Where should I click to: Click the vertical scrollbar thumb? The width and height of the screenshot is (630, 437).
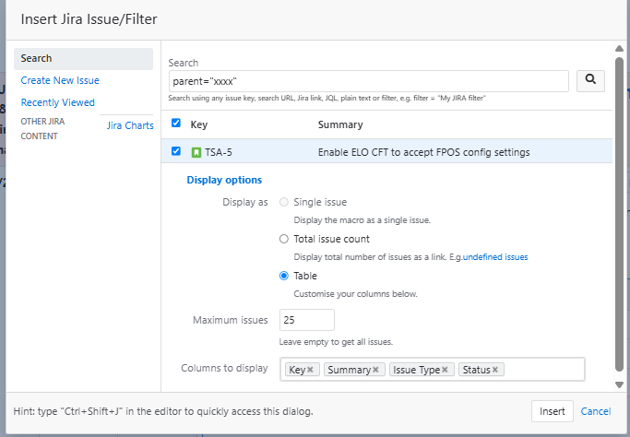(619, 215)
